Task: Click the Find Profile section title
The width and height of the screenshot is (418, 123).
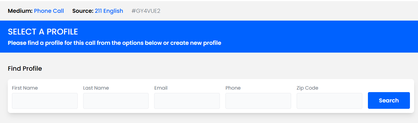Action: 25,68
